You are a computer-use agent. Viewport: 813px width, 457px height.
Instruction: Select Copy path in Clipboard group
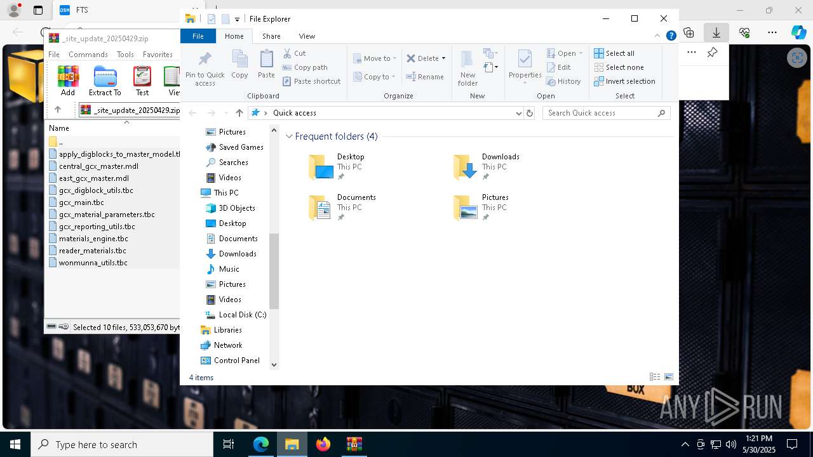tap(305, 67)
